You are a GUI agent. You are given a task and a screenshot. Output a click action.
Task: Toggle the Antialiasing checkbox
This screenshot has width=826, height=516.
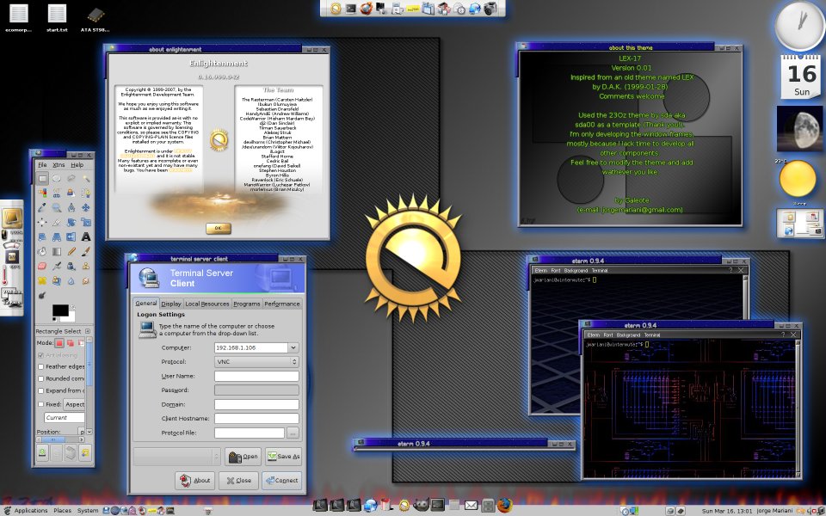pos(40,355)
